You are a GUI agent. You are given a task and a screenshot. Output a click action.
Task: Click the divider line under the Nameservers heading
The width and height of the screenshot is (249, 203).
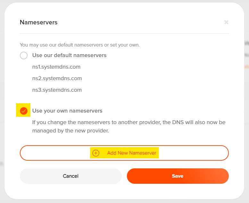[x=124, y=34]
